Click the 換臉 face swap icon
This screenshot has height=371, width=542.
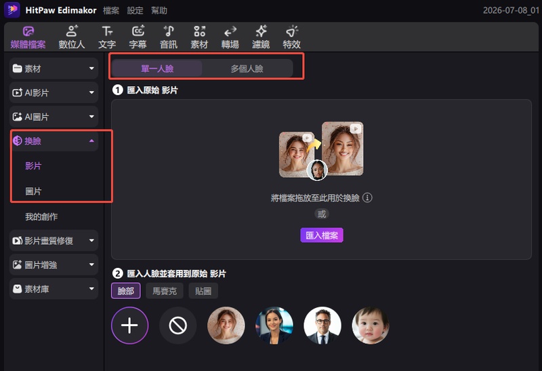point(18,141)
